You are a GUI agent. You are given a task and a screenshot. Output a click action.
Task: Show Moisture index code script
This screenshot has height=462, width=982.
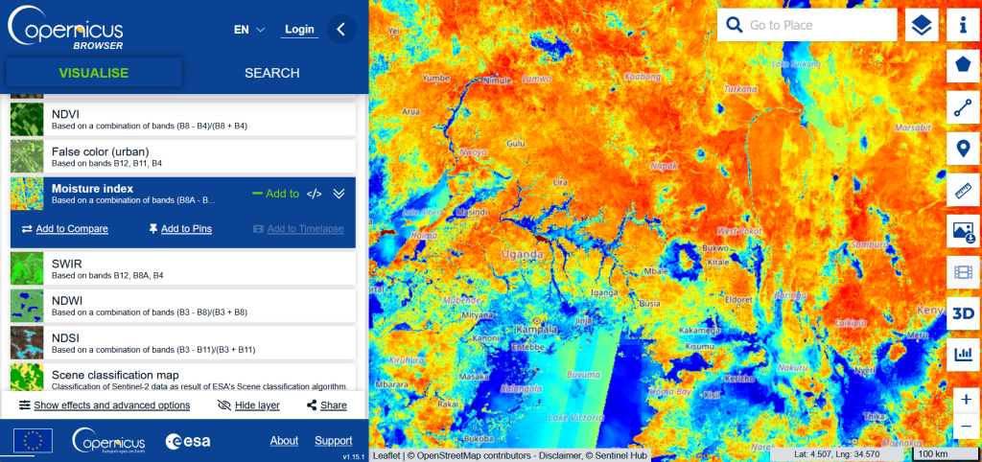(x=314, y=194)
